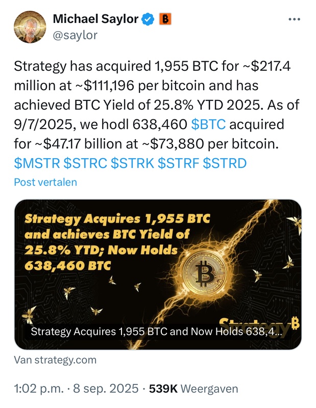Image resolution: width=316 pixels, height=408 pixels.
Task: Click the Strategy logo in the preview card
Action: click(259, 322)
